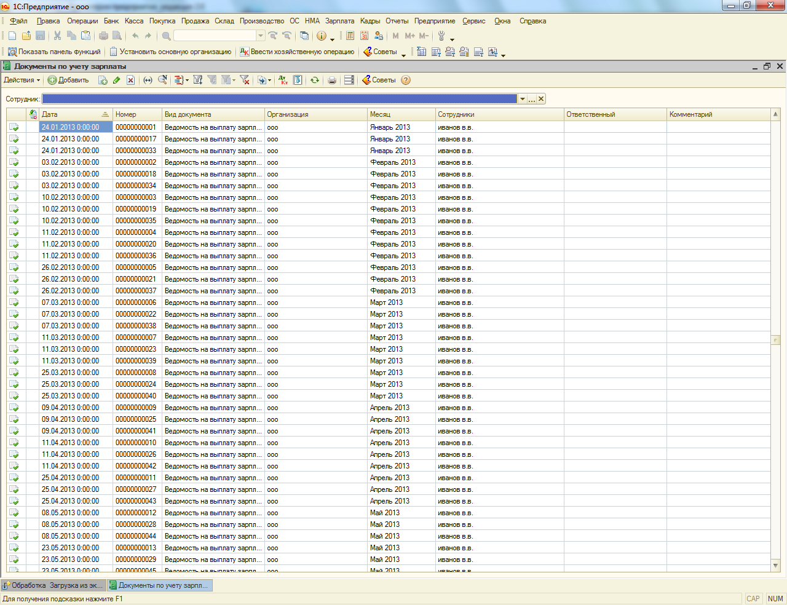Open the Производство menu
787x605 pixels.
pyautogui.click(x=262, y=21)
